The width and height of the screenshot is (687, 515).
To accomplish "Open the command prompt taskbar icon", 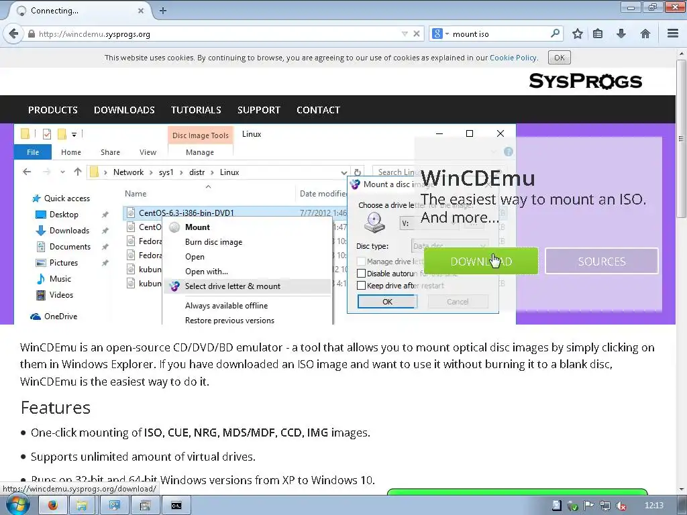I will 176,506.
